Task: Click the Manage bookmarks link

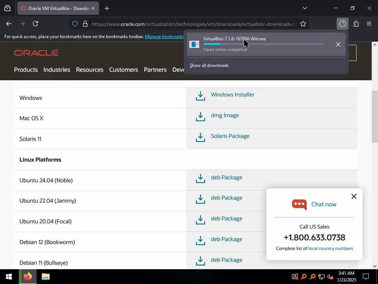Action: coord(164,37)
